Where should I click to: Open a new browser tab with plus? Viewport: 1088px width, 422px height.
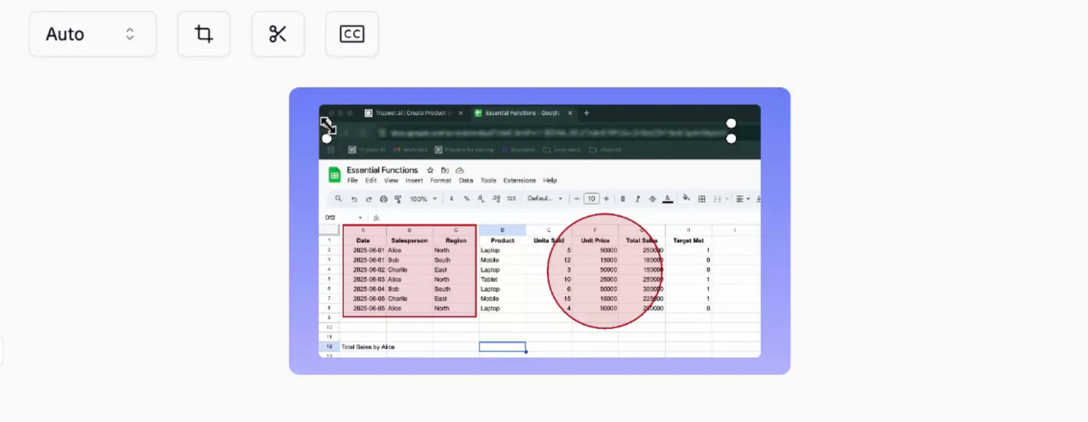point(586,113)
